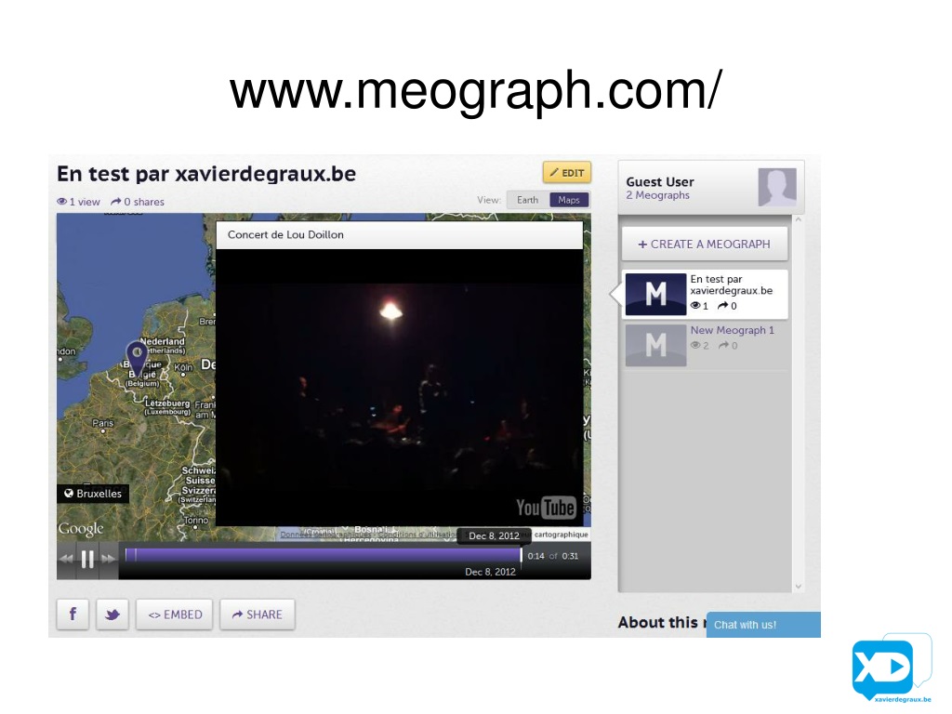Click the EDIT button with pencil icon

[566, 173]
